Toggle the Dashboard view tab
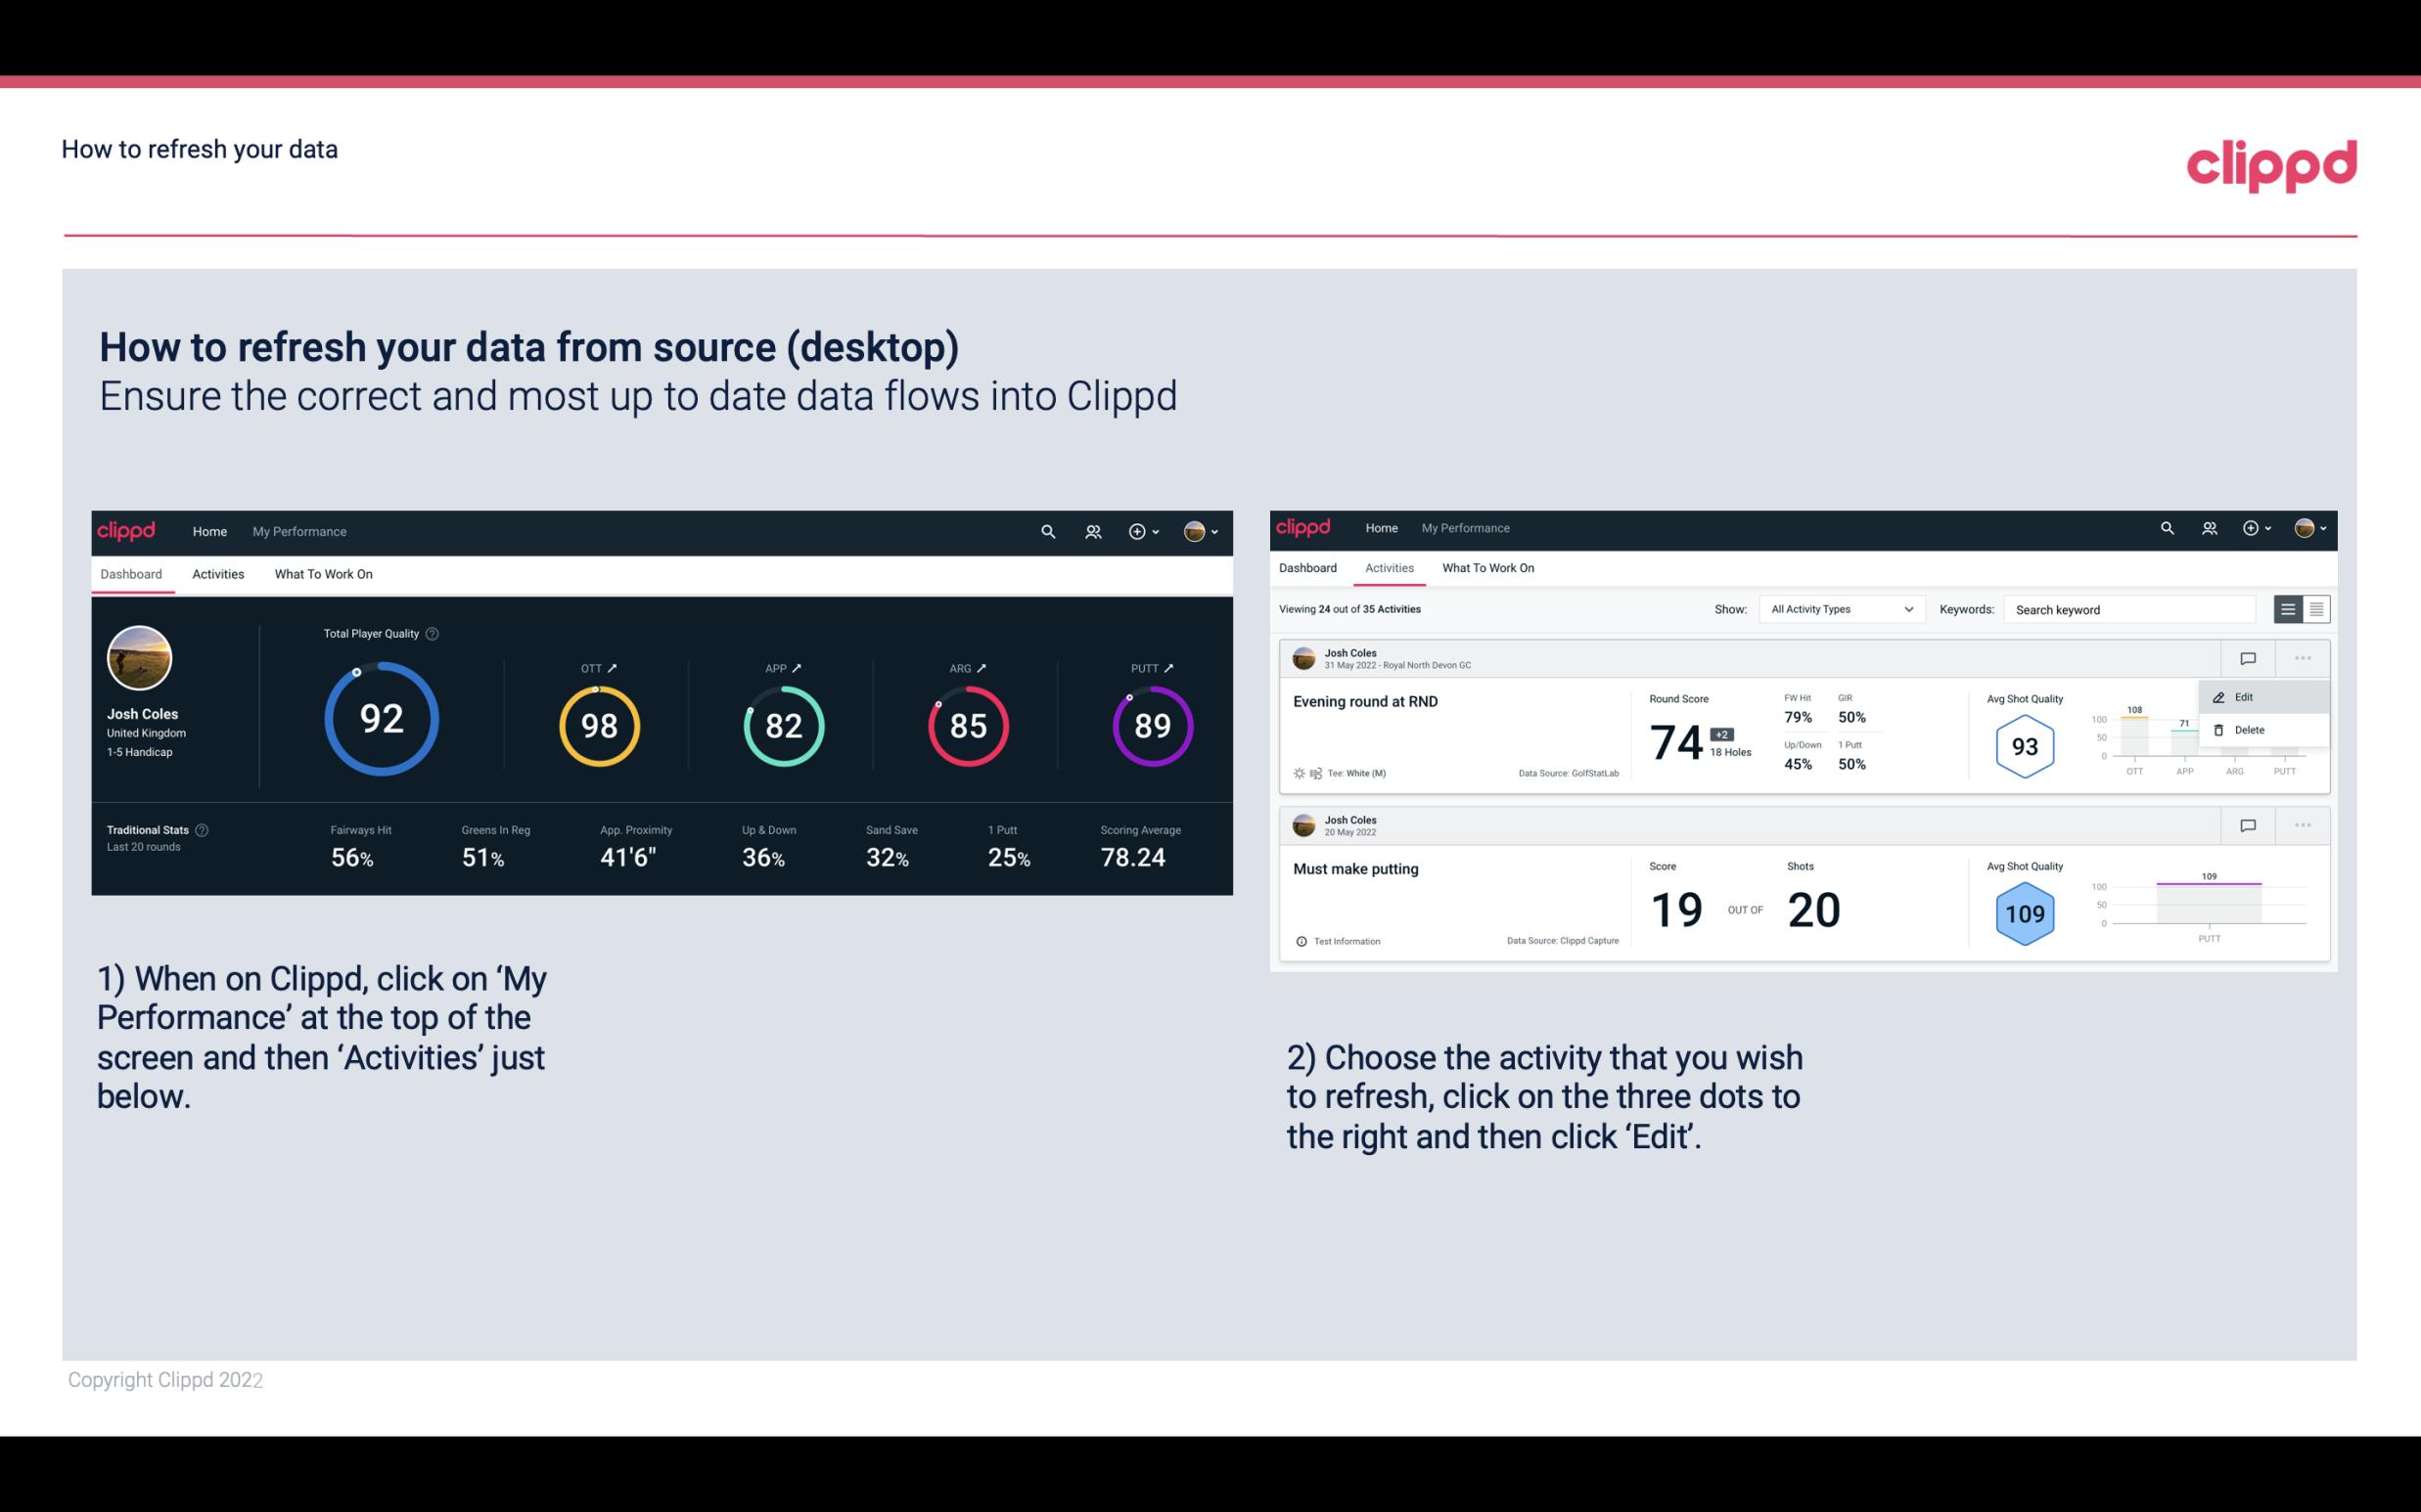The height and width of the screenshot is (1512, 2421). [131, 571]
